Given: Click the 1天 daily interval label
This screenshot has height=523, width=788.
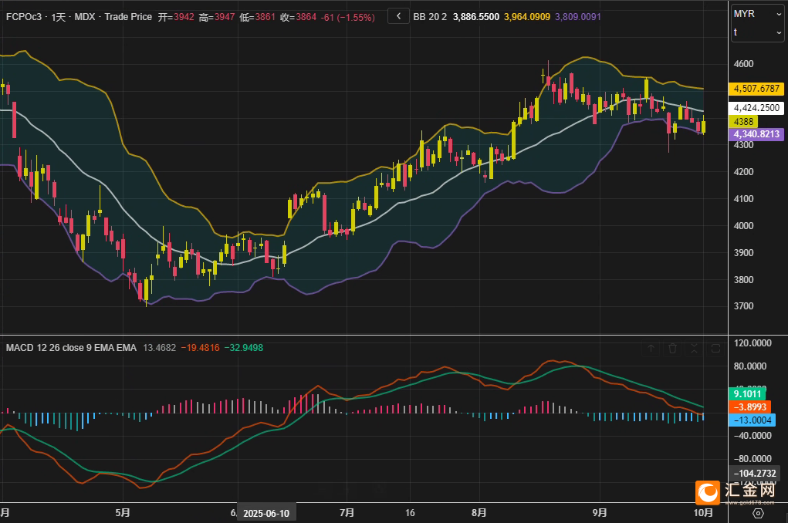Looking at the screenshot, I should [x=59, y=15].
